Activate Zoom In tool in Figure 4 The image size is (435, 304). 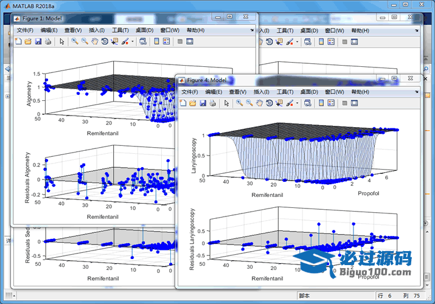pos(240,103)
